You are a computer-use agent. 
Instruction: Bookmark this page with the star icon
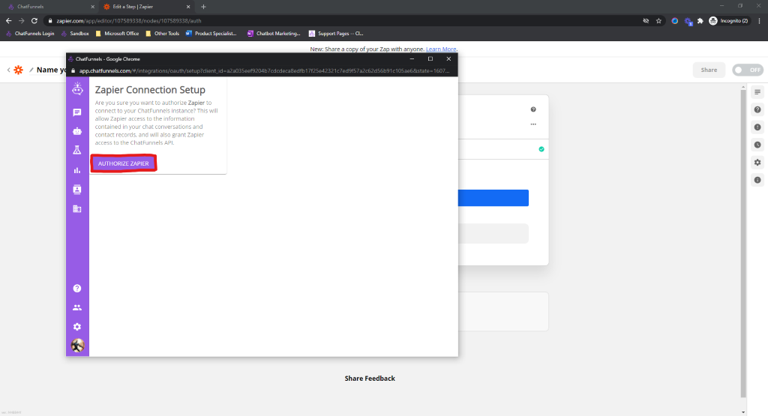coord(658,21)
